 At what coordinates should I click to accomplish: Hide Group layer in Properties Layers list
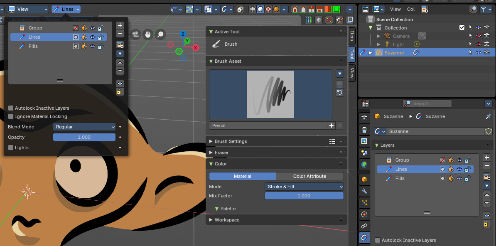pyautogui.click(x=459, y=160)
